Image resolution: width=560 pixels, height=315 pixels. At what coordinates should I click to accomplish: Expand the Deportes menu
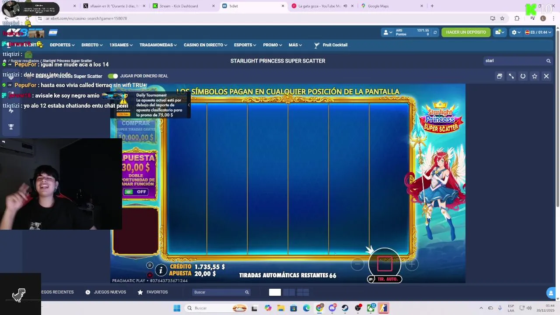(x=62, y=45)
